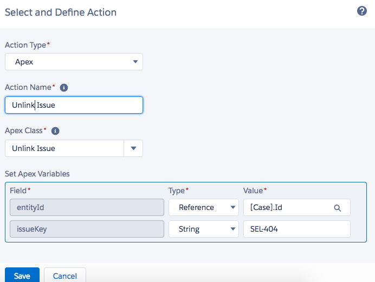Open the Reference type dropdown
This screenshot has height=282, width=375.
point(203,207)
